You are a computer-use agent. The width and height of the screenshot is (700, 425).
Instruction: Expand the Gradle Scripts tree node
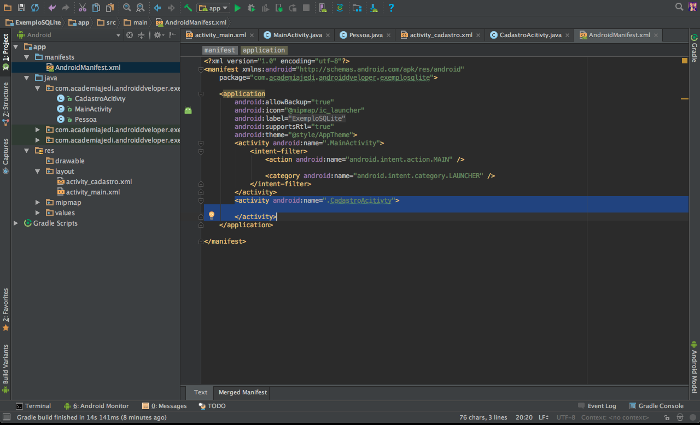16,223
